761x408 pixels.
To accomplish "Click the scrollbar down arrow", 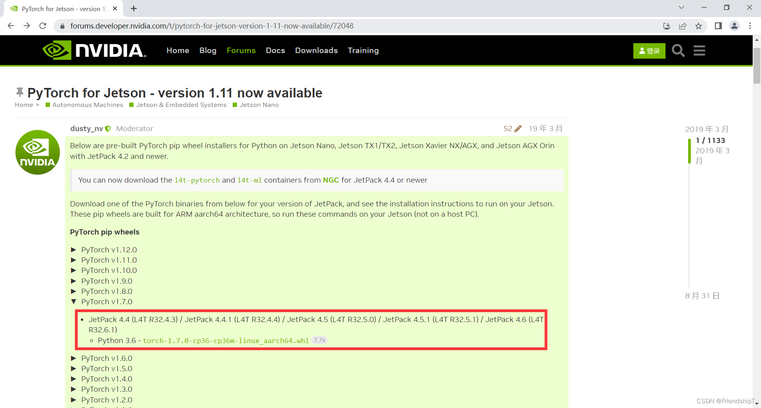I will point(757,404).
